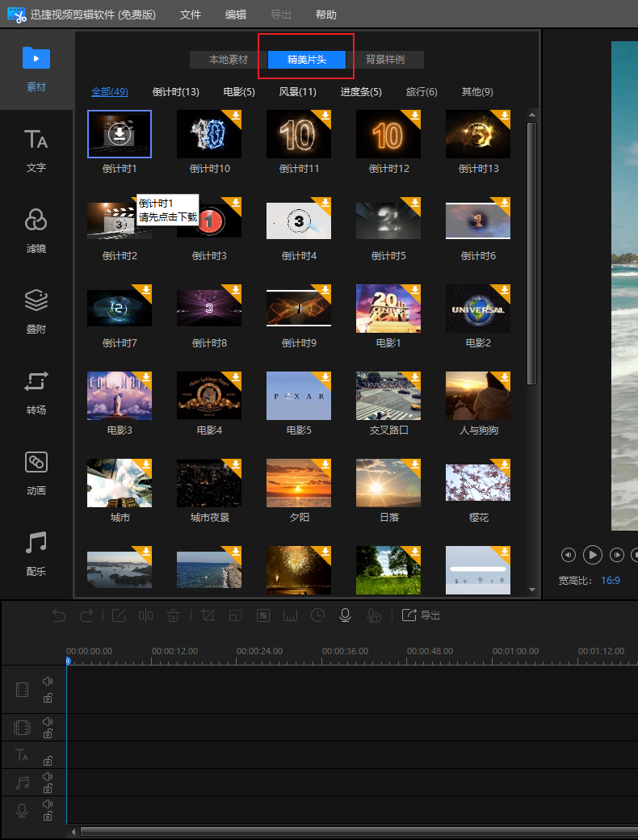
Task: Click the voice-over microphone toolbar icon
Action: (x=345, y=615)
